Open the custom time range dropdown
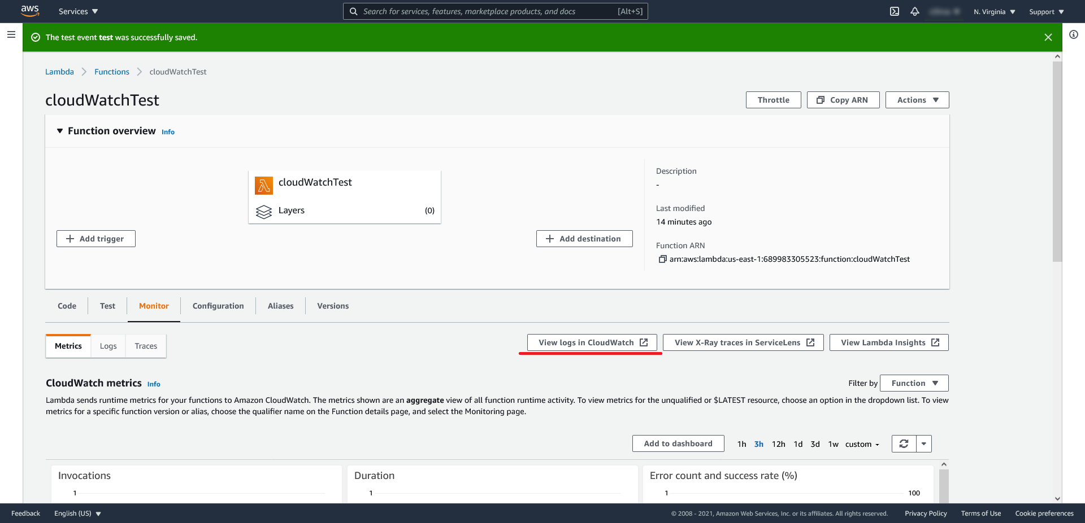 tap(862, 444)
